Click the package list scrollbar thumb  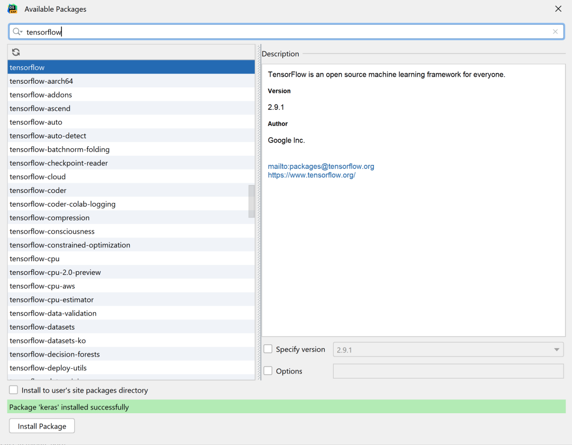click(252, 201)
